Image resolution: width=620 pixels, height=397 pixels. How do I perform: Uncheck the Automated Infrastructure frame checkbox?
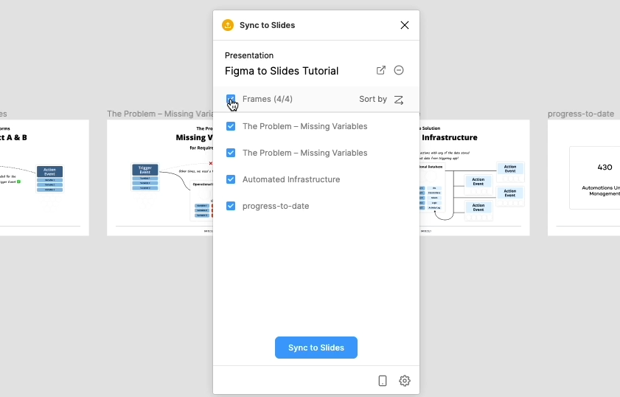[x=231, y=179]
